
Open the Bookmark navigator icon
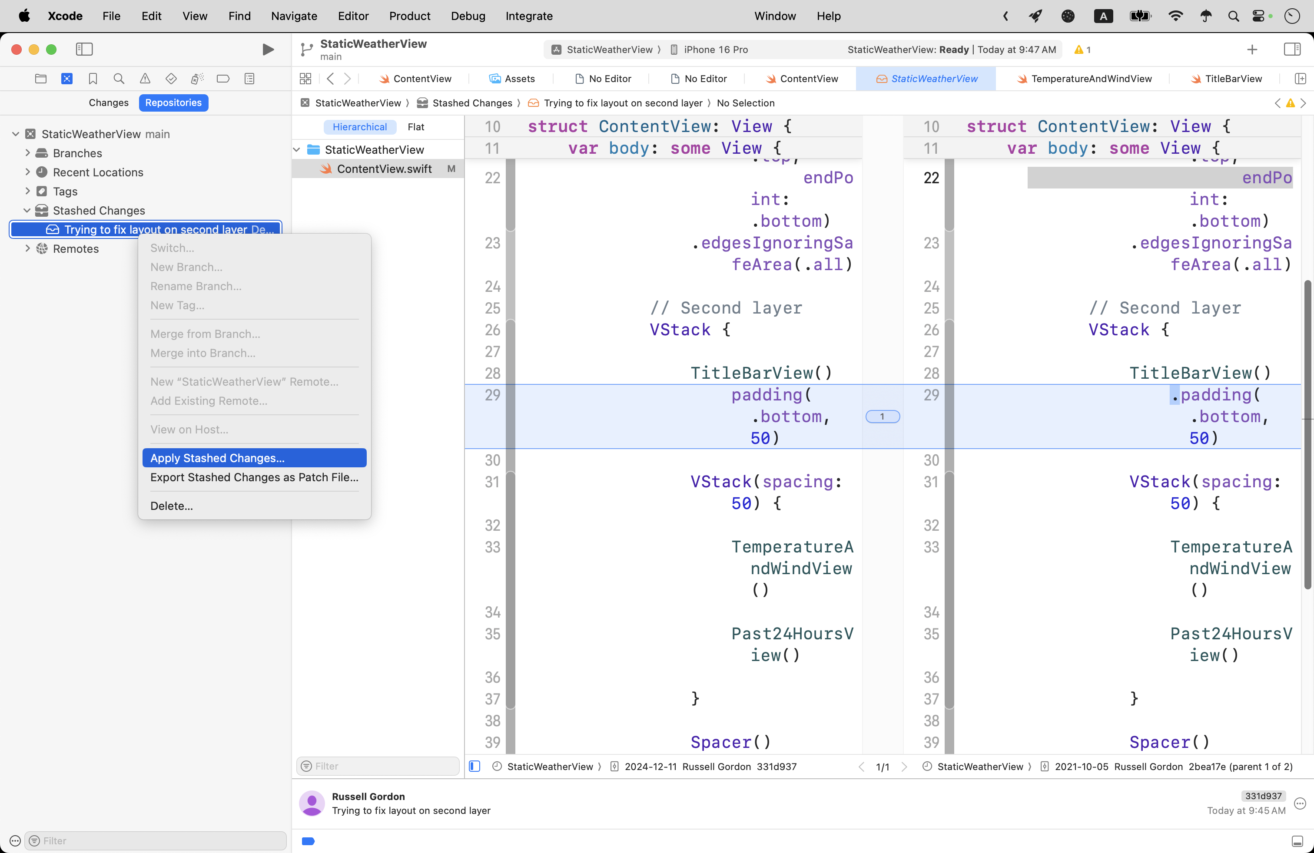point(93,79)
